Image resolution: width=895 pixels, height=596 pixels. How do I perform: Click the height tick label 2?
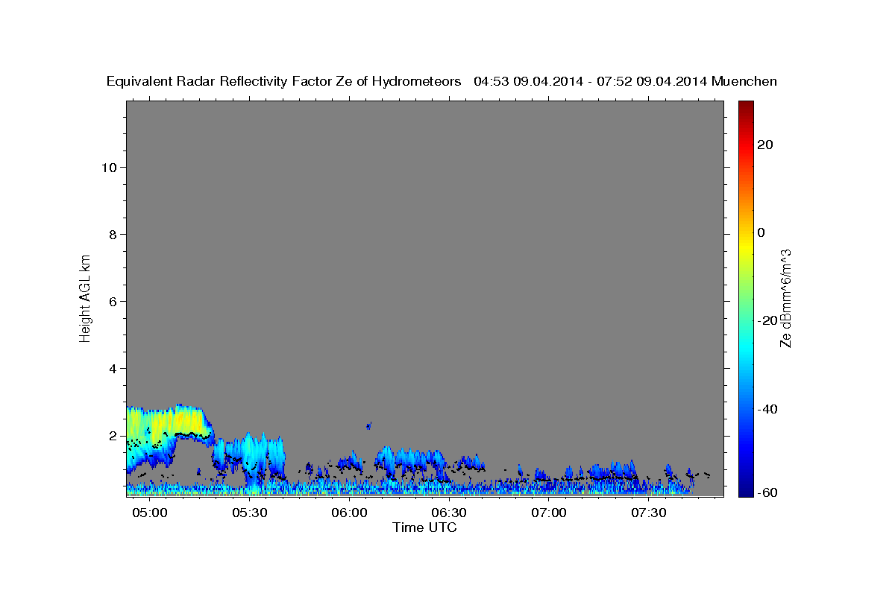(112, 435)
